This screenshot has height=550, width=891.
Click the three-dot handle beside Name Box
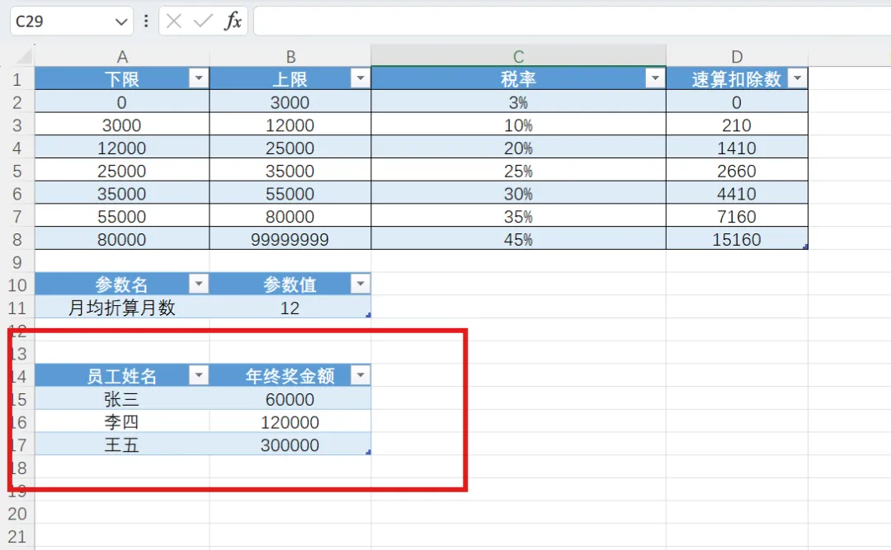click(x=146, y=21)
